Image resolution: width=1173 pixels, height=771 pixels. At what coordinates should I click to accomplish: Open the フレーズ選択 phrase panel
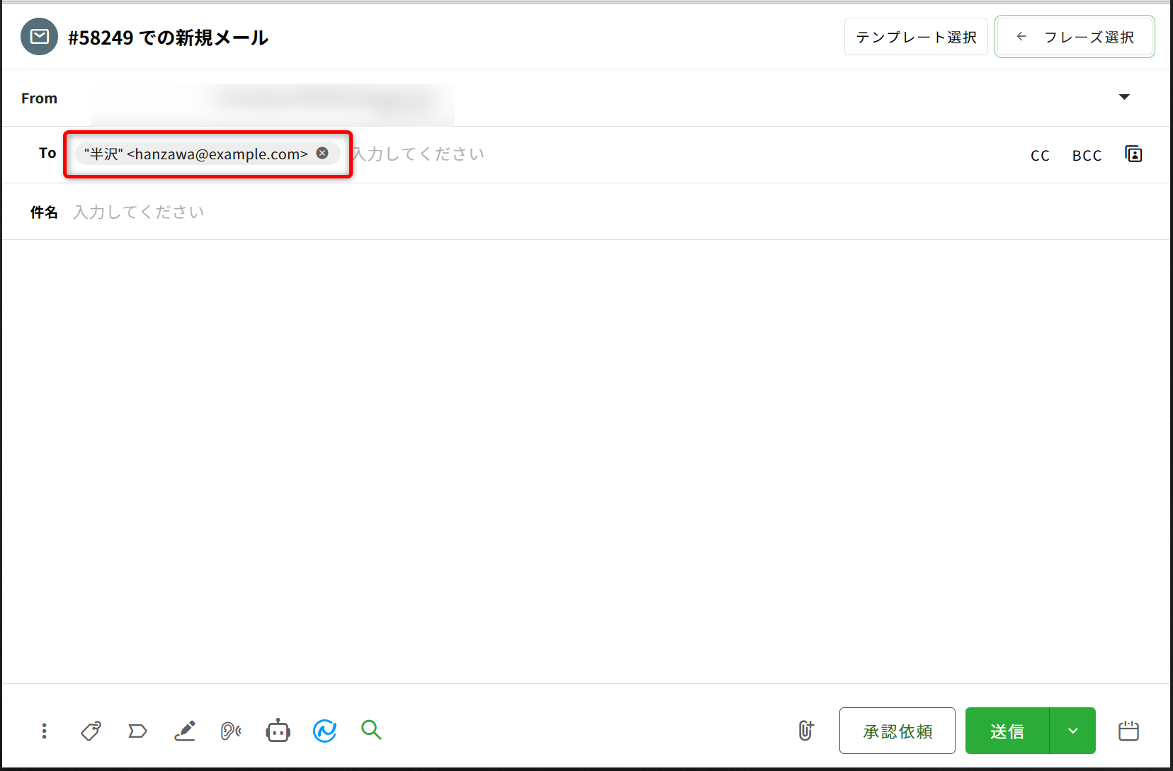(1075, 37)
